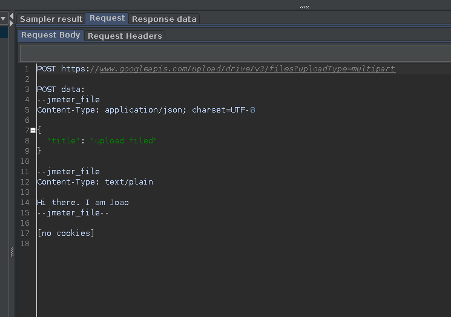Image resolution: width=451 pixels, height=317 pixels.
Task: Click the "[no cookies]" line
Action: coord(65,233)
